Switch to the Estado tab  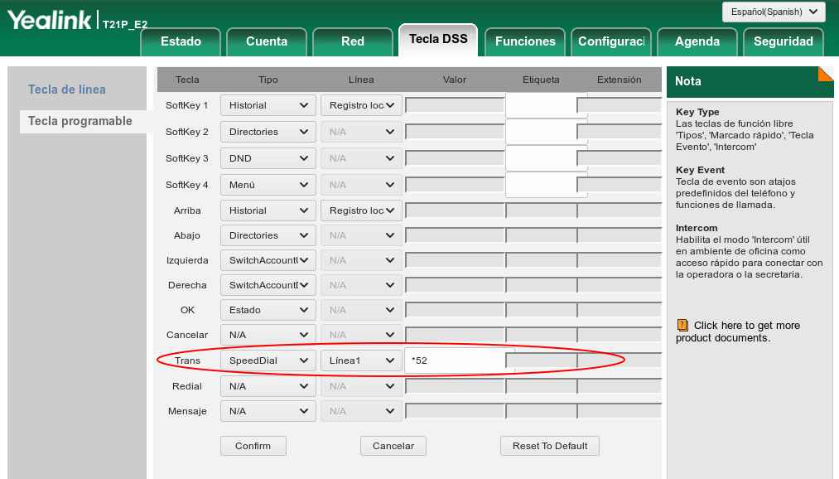181,41
